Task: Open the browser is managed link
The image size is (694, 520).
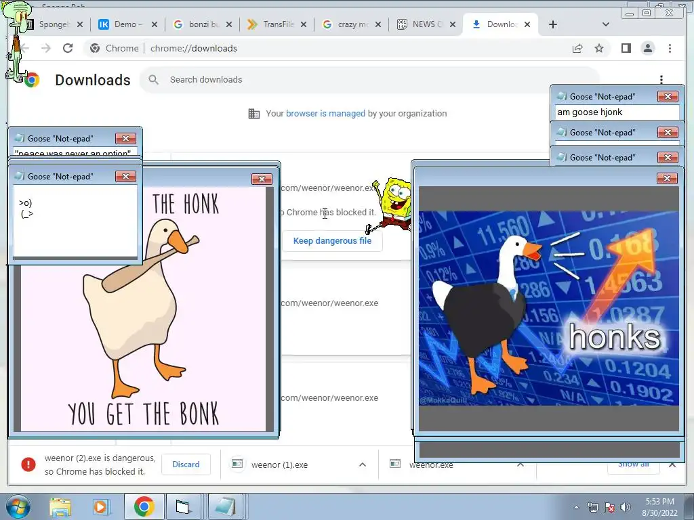Action: point(325,113)
